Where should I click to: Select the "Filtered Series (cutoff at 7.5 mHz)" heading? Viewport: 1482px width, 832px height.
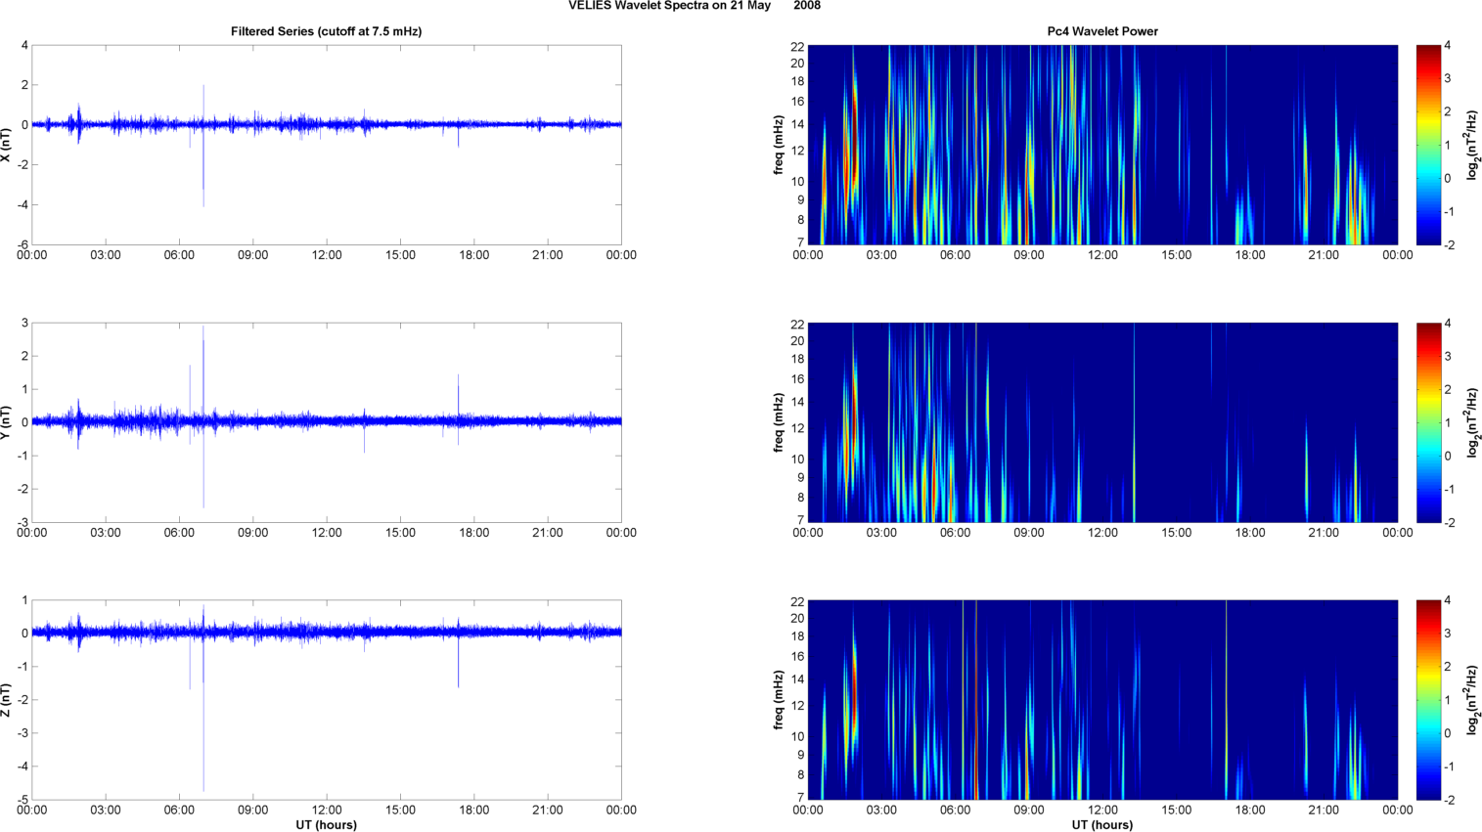click(x=327, y=31)
